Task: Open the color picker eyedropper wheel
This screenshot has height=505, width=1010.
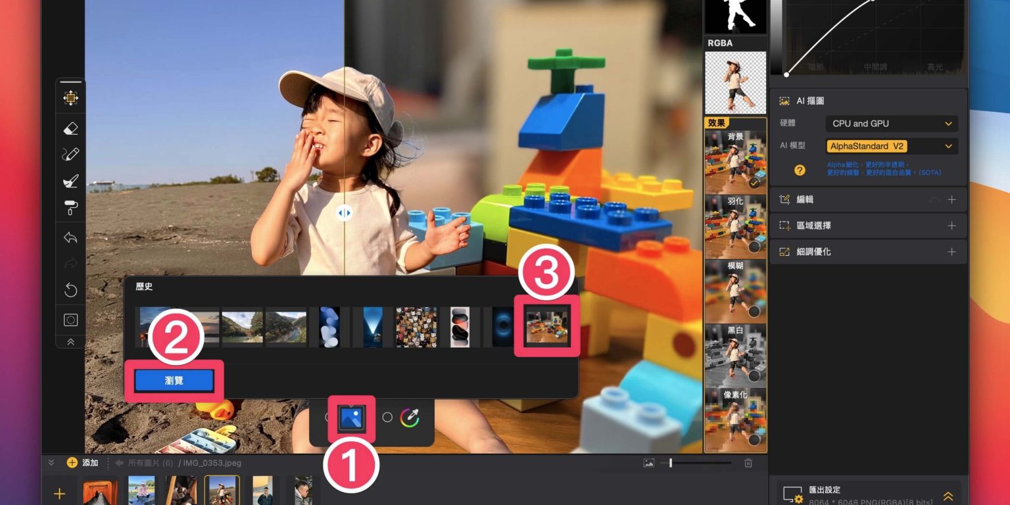Action: 409,418
